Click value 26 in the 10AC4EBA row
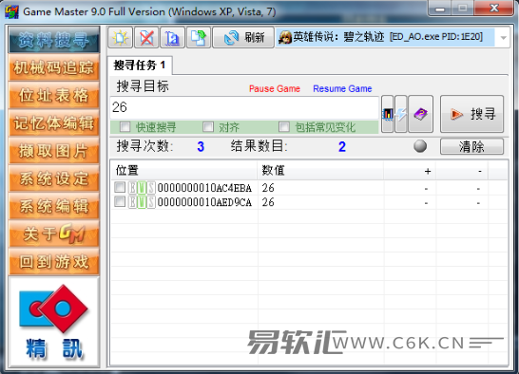The image size is (519, 374). (268, 188)
